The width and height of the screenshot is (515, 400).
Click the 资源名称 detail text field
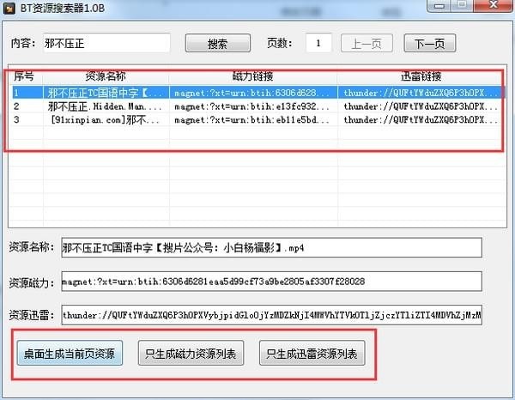271,248
